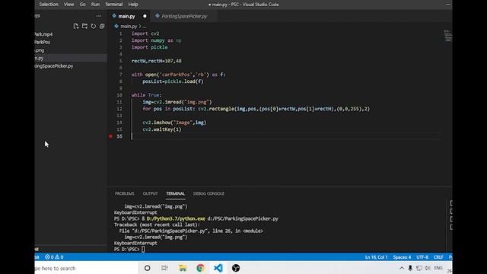Click the New Folder icon in explorer
Viewport: 487px width, 274px height.
(84, 26)
